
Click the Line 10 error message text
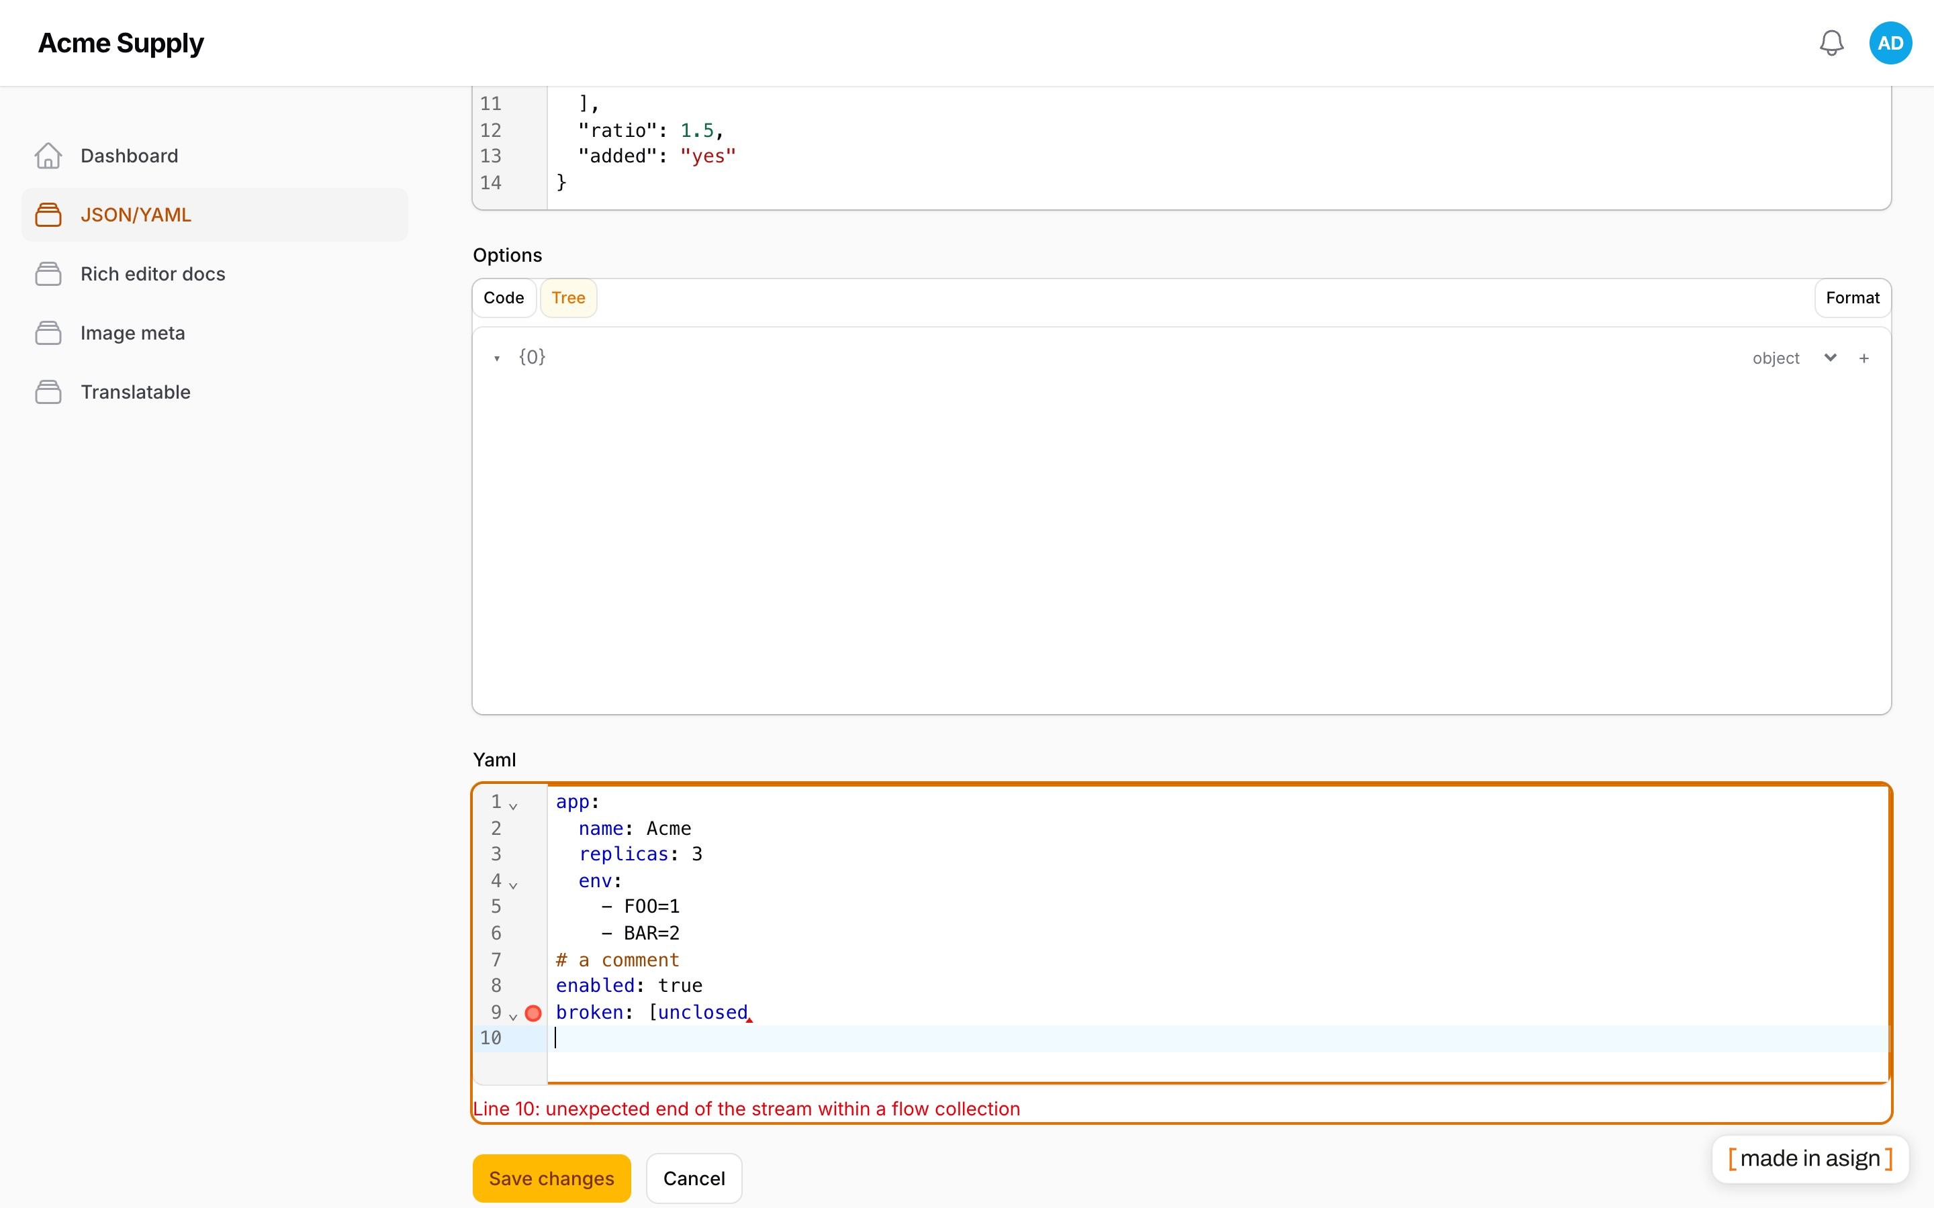[747, 1109]
